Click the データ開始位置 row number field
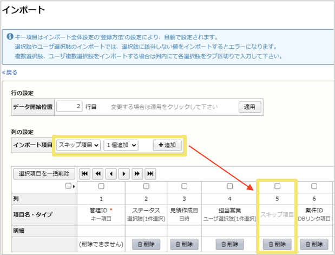The width and height of the screenshot is (335, 255). pos(69,107)
